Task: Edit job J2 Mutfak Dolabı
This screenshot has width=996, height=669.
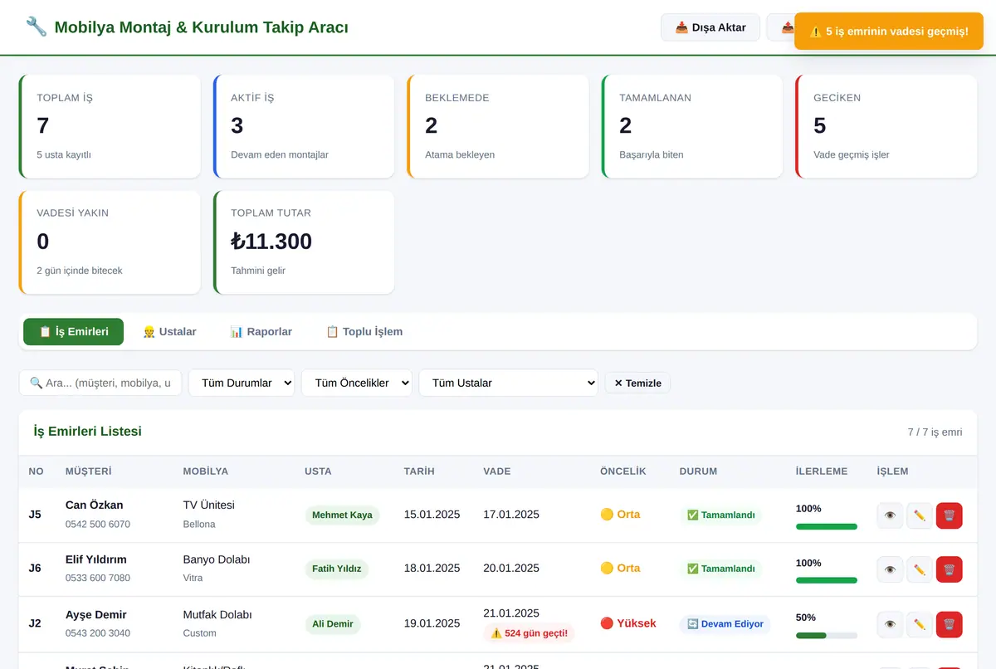Action: [x=920, y=624]
